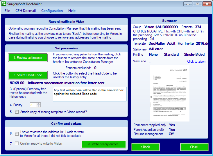Click the CHD 002 NEGATIVE group description
The width and height of the screenshot is (213, 156).
pyautogui.click(x=168, y=35)
